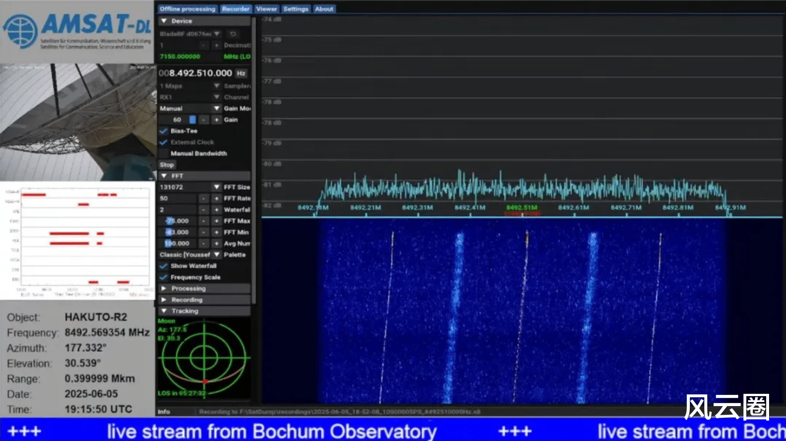
Task: Click the Moon tracking polar plot
Action: click(204, 357)
